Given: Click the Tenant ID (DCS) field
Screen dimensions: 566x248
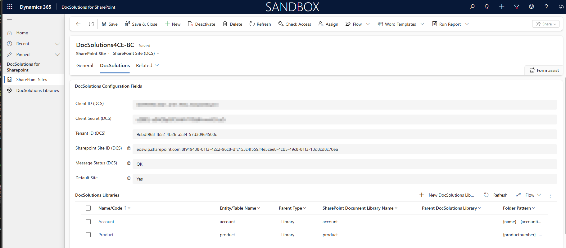Looking at the screenshot, I should (x=344, y=134).
